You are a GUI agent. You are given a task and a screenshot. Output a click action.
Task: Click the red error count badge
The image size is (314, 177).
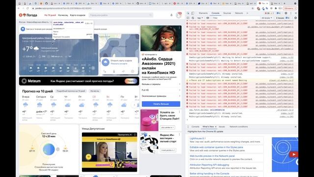267,13
